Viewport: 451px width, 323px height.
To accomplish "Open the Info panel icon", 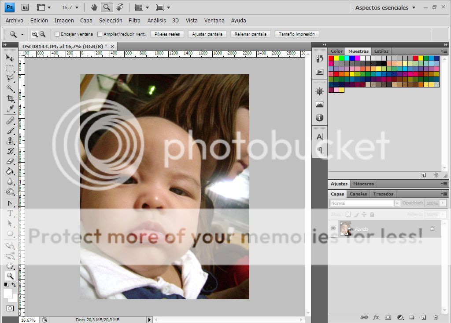I will click(x=320, y=117).
